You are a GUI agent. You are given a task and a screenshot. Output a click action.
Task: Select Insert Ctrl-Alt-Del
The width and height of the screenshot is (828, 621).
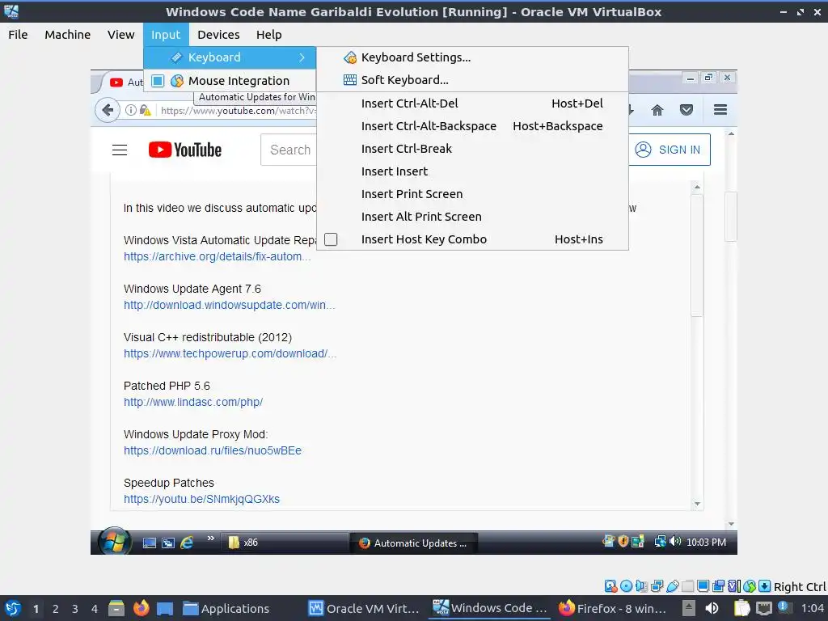tap(472, 103)
